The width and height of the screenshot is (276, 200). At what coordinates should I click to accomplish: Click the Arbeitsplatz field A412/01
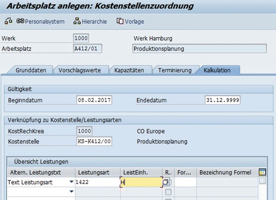[87, 48]
